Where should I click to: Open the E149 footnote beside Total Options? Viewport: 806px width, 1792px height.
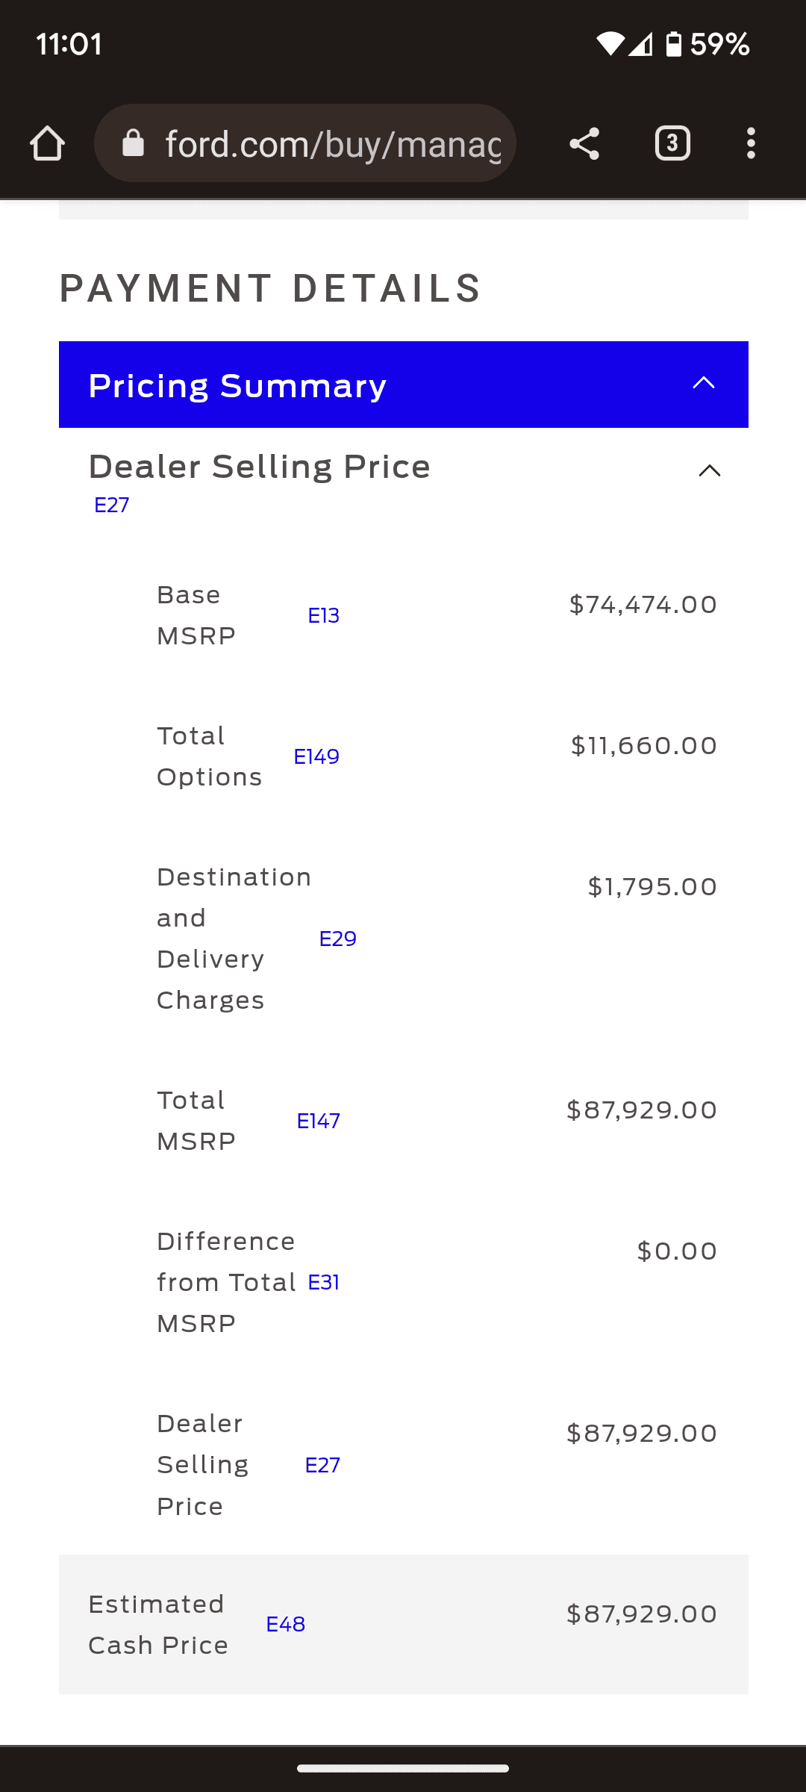316,757
